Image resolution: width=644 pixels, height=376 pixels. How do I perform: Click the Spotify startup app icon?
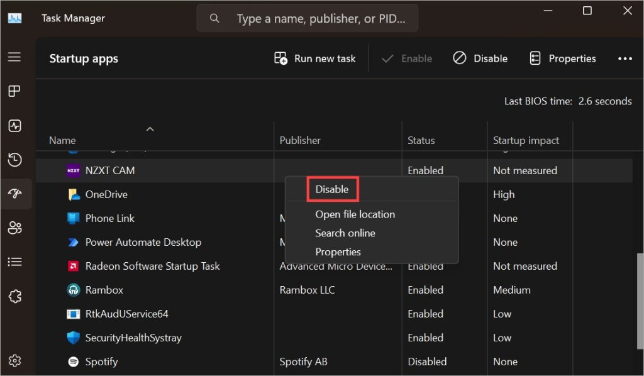[x=74, y=362]
